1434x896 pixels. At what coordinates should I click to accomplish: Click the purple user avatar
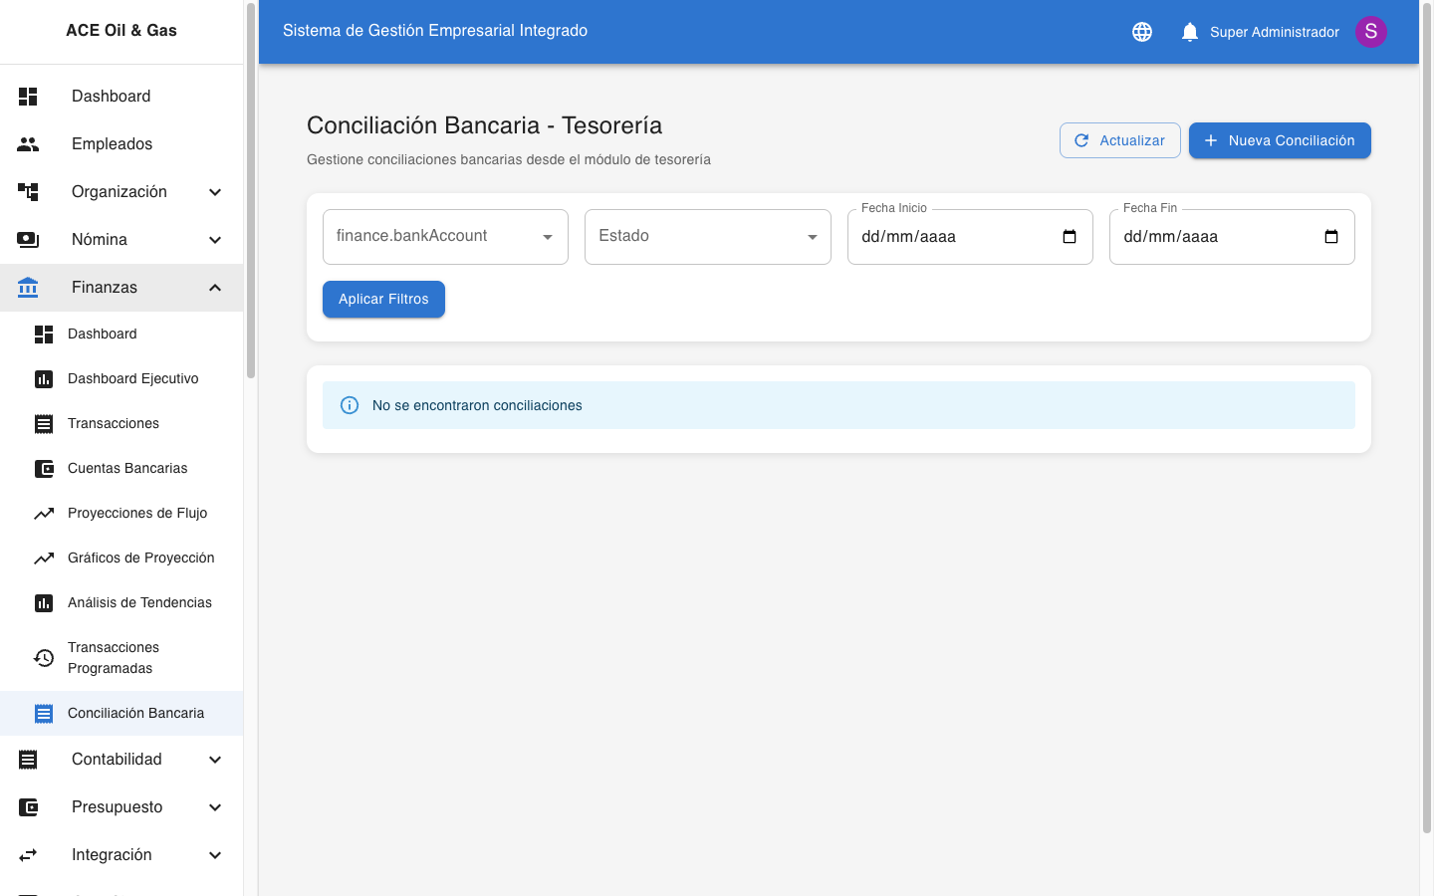tap(1370, 32)
